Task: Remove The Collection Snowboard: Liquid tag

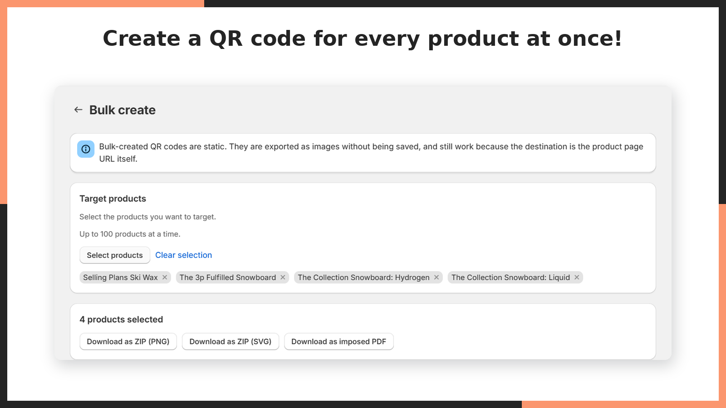Action: [x=577, y=277]
